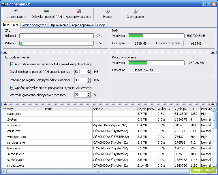This screenshot has width=218, height=175.
Task: Sort by Prioryte column header
Action: point(206,109)
